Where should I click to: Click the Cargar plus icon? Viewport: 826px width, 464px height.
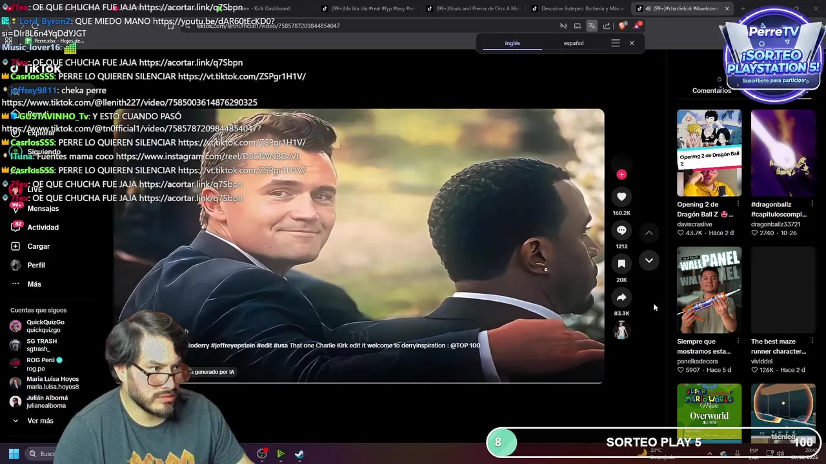[15, 246]
